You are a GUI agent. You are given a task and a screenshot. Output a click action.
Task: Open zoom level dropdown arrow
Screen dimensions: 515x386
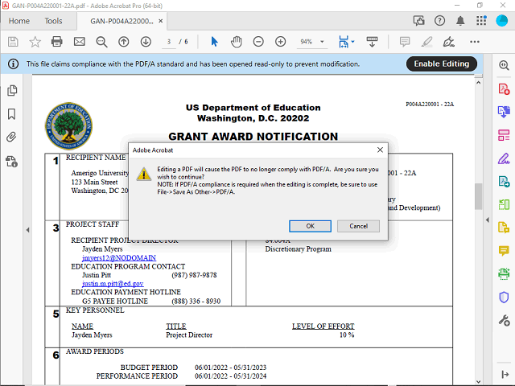coord(322,42)
